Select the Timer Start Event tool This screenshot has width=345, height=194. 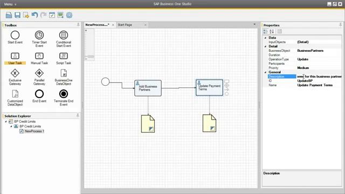tap(39, 39)
